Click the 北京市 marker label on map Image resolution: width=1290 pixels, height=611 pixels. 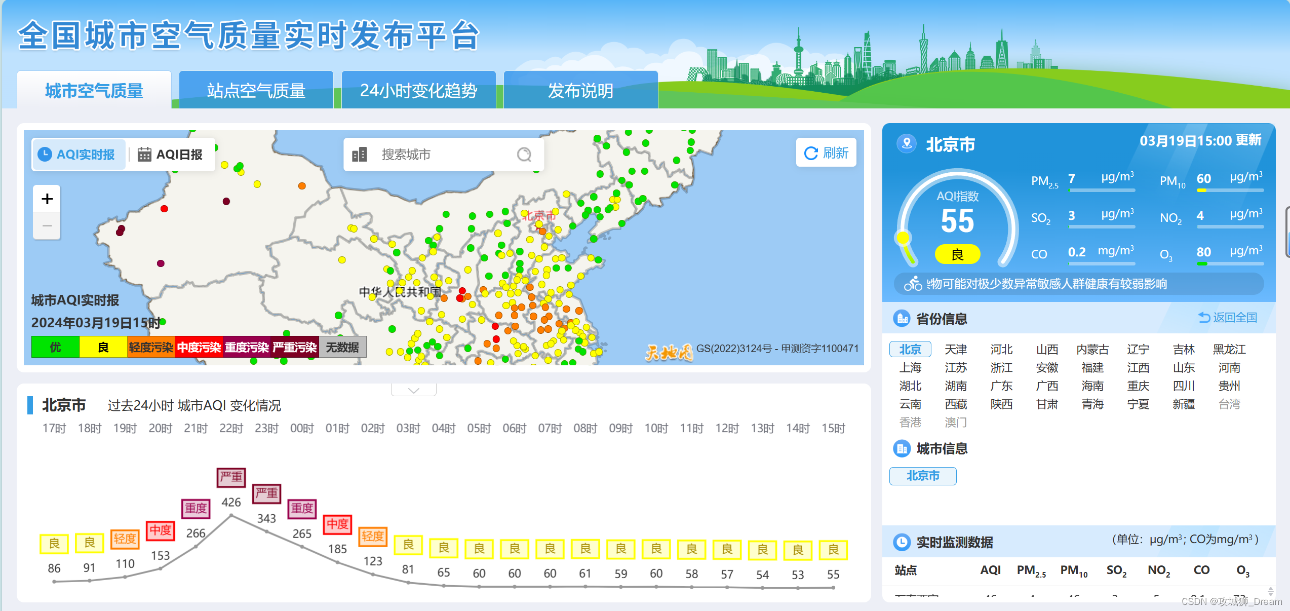pos(539,216)
